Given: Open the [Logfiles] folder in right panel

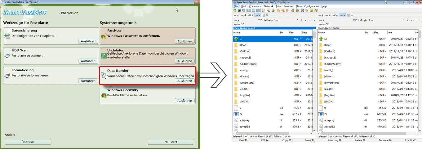Looking at the screenshot, I should coord(330,95).
